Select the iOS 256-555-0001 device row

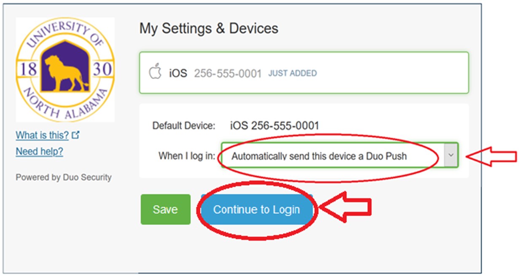click(x=303, y=73)
